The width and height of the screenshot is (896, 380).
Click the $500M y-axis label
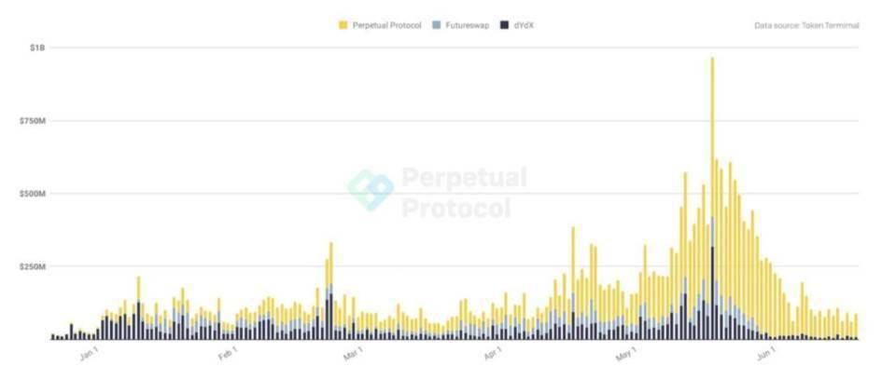[x=33, y=194]
